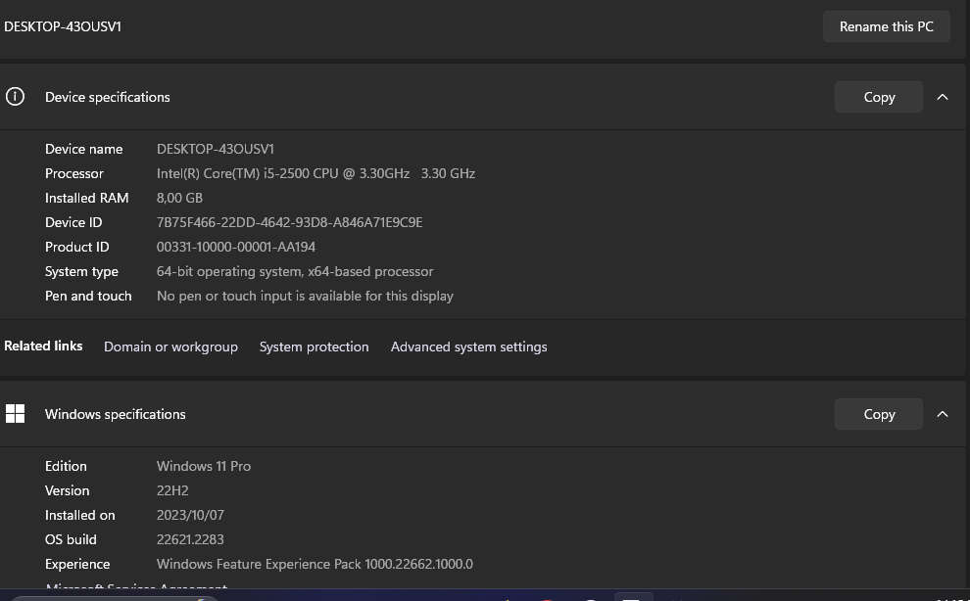Click the Windows Feature Experience Pack text

[x=315, y=564]
